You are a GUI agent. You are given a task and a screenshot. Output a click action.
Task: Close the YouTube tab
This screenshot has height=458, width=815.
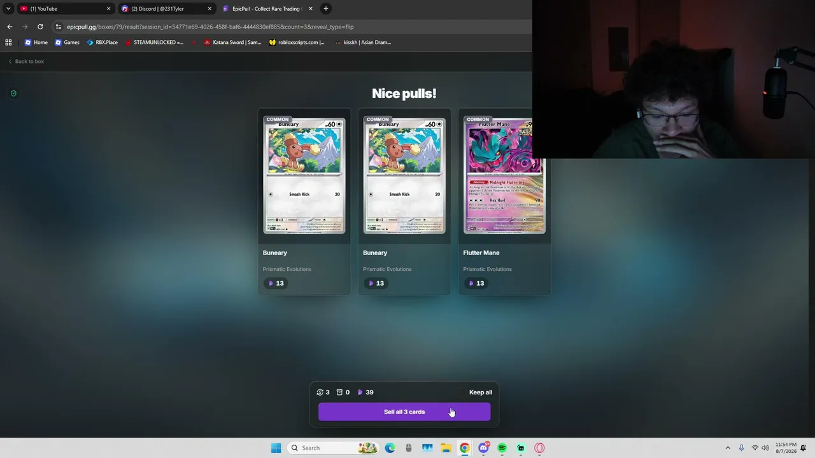(108, 8)
